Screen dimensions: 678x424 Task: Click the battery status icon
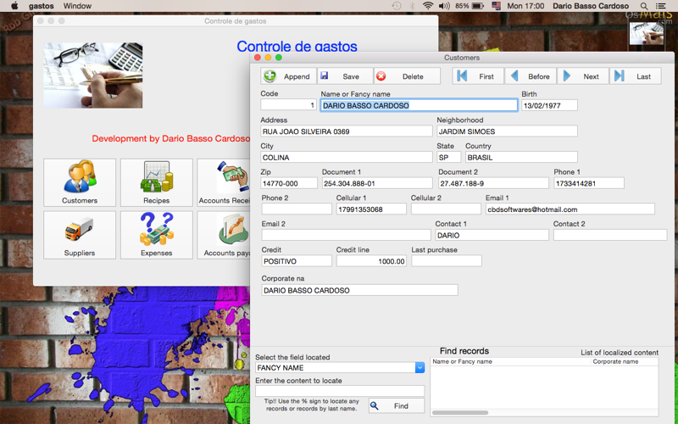tap(478, 6)
